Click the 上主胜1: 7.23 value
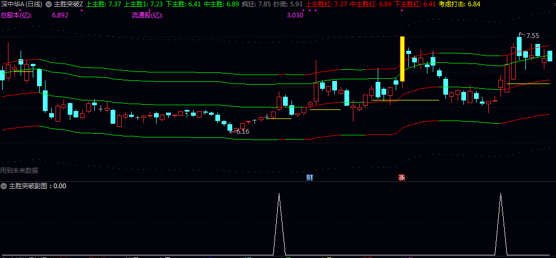This screenshot has height=258, width=556. click(x=143, y=5)
